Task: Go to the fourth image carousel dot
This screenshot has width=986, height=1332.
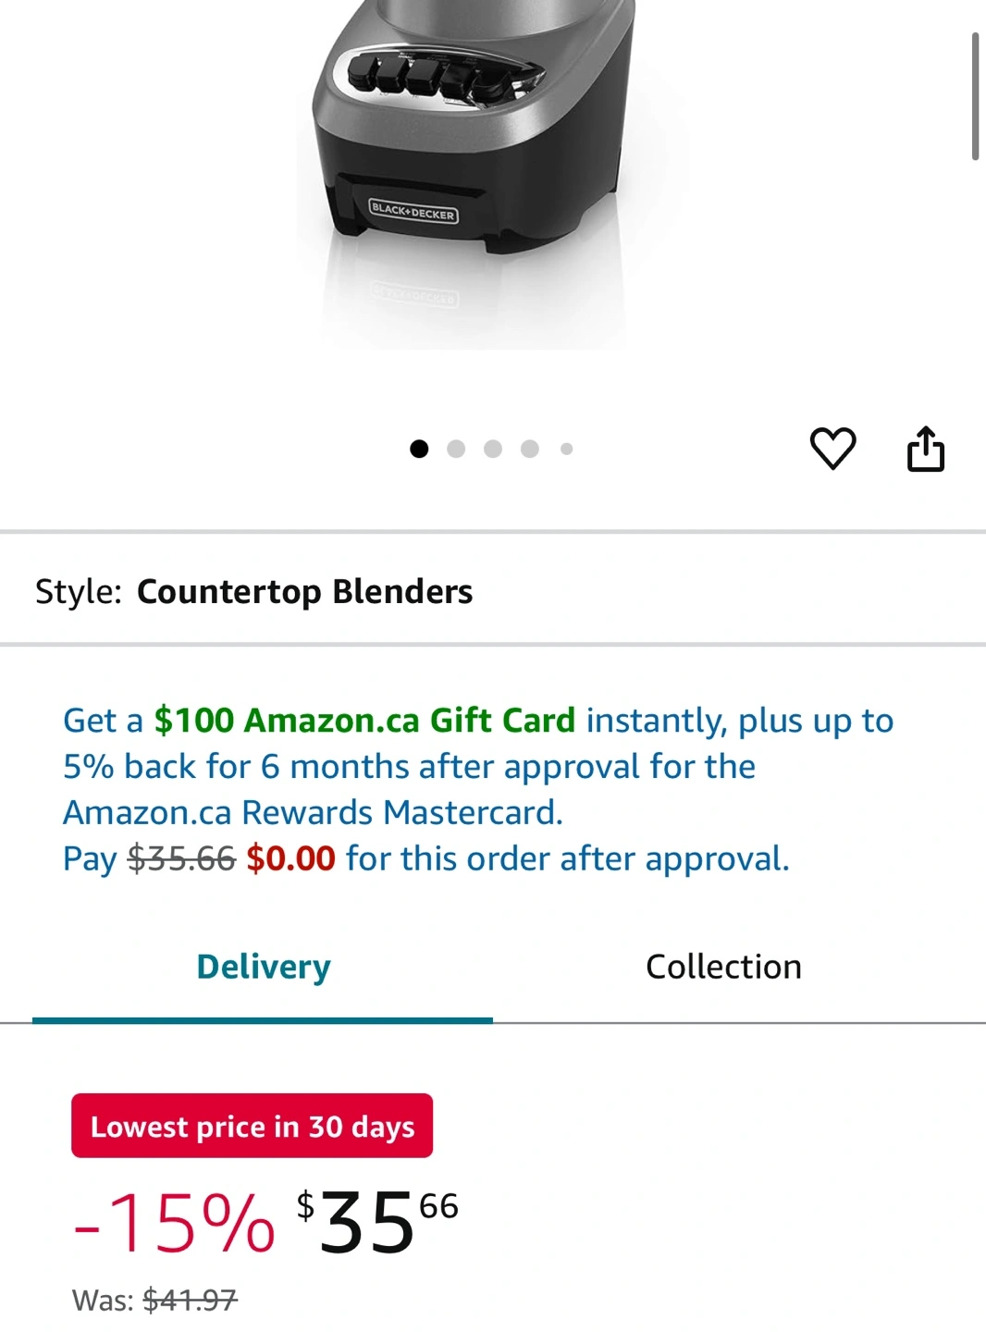Action: coord(530,449)
